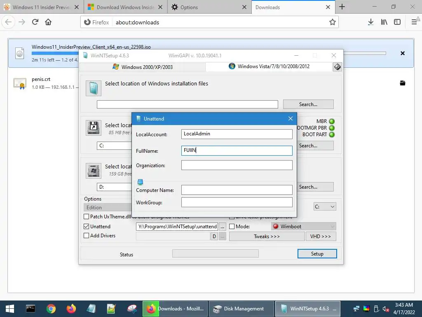This screenshot has width=422, height=317.
Task: Open Windows Start menu
Action: pos(10,309)
